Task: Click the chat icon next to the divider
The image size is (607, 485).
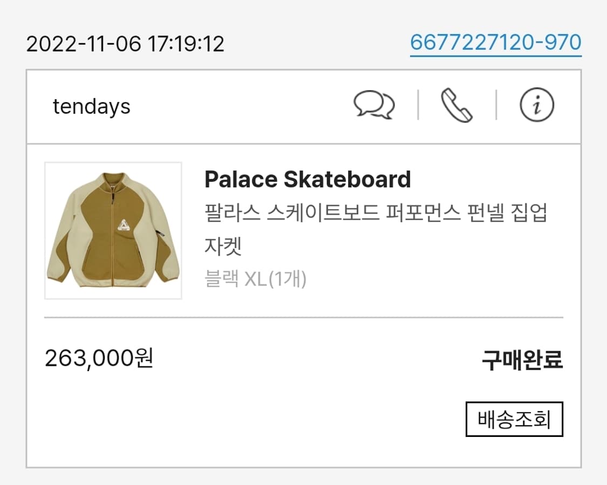Action: pyautogui.click(x=374, y=105)
